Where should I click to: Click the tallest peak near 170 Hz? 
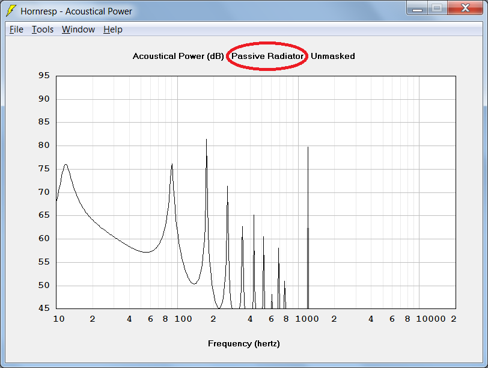[206, 140]
